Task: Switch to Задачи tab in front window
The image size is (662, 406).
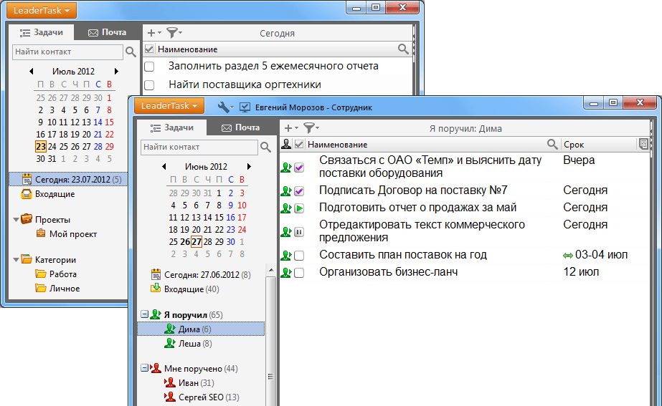Action: [x=172, y=127]
